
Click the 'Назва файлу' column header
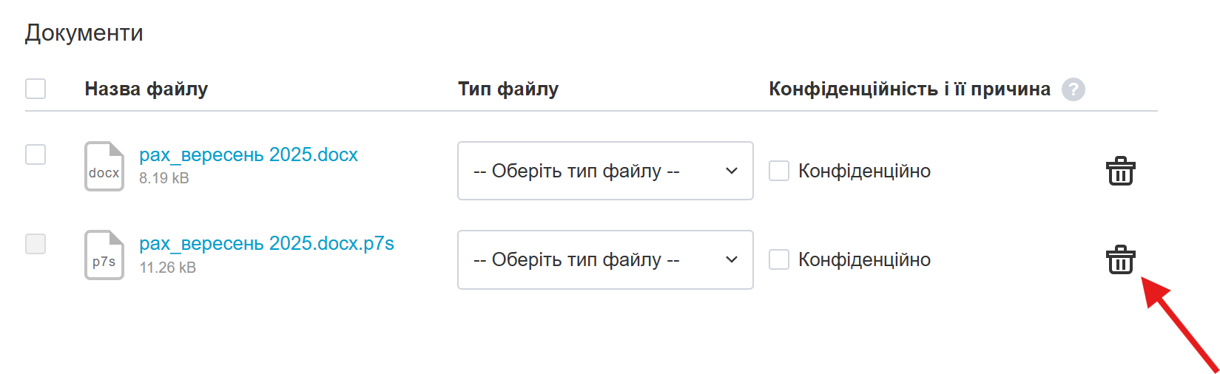[x=146, y=89]
